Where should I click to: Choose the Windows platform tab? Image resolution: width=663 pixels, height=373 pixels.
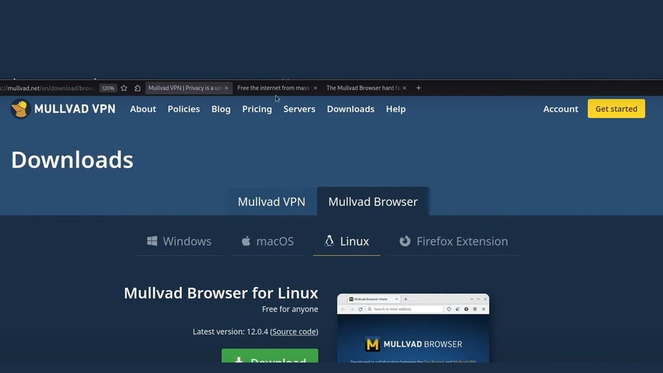[x=179, y=242]
